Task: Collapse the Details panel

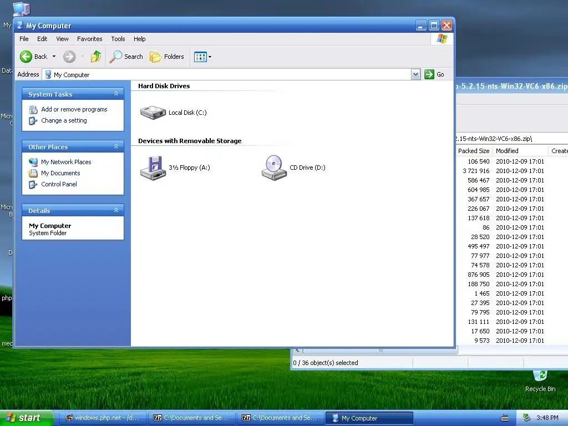Action: pos(116,210)
